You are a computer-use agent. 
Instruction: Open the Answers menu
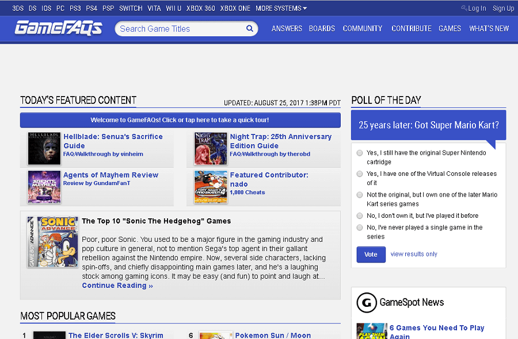point(287,29)
